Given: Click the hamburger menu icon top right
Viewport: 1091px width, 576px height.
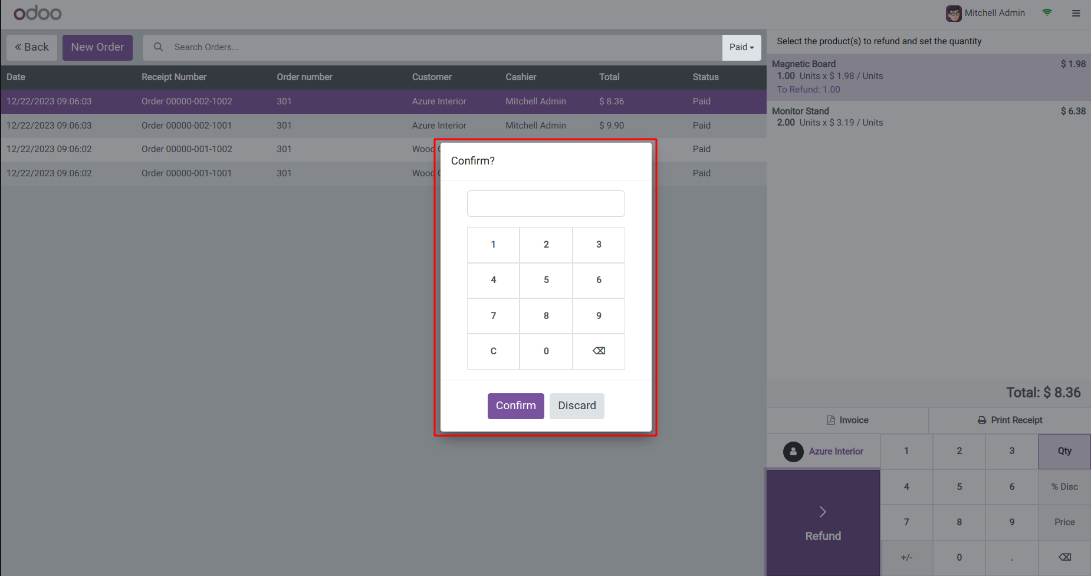Looking at the screenshot, I should (x=1076, y=13).
